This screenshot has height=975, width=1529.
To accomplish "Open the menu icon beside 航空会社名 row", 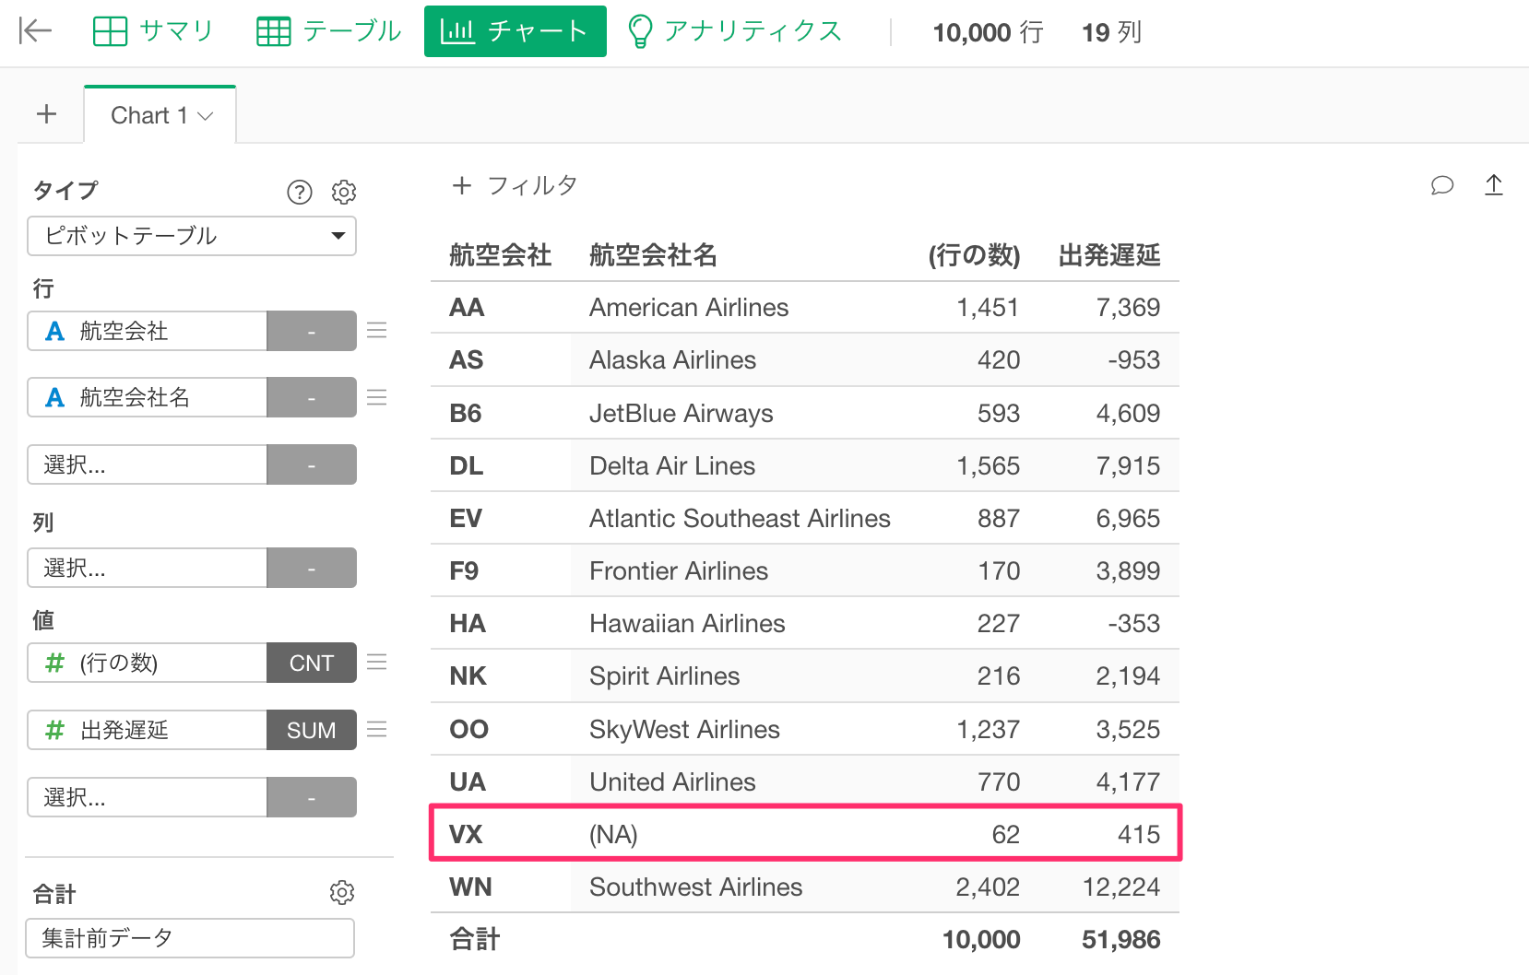I will click(376, 397).
